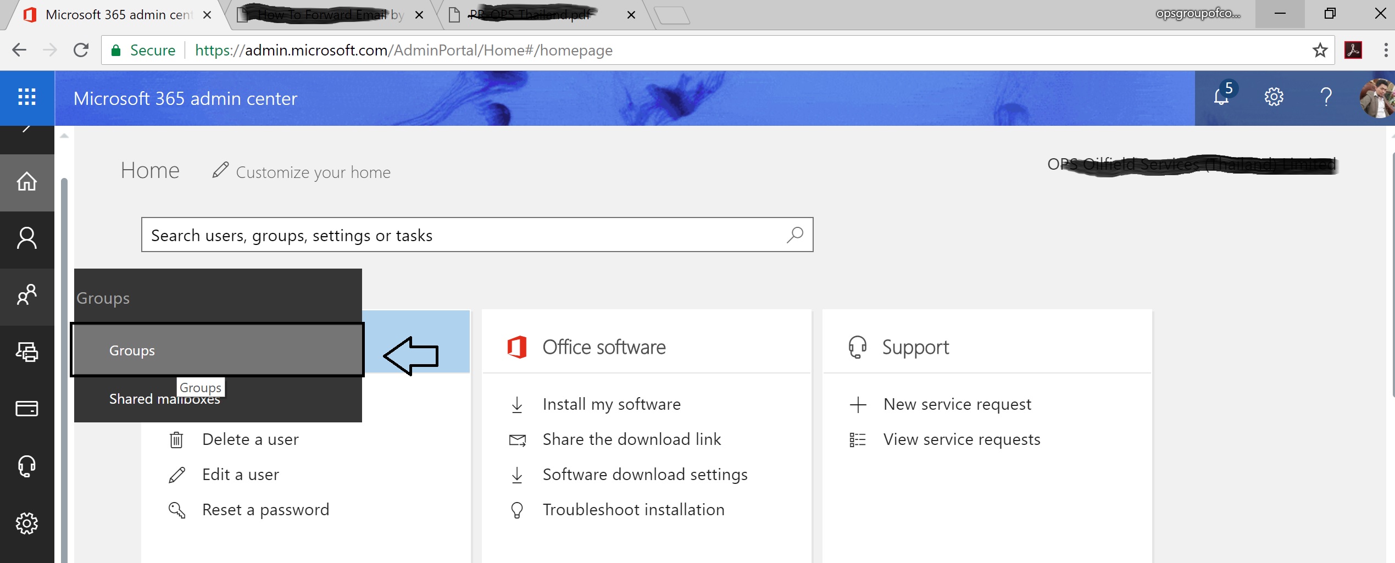Bookmark page with the star icon
The image size is (1395, 563).
1320,51
